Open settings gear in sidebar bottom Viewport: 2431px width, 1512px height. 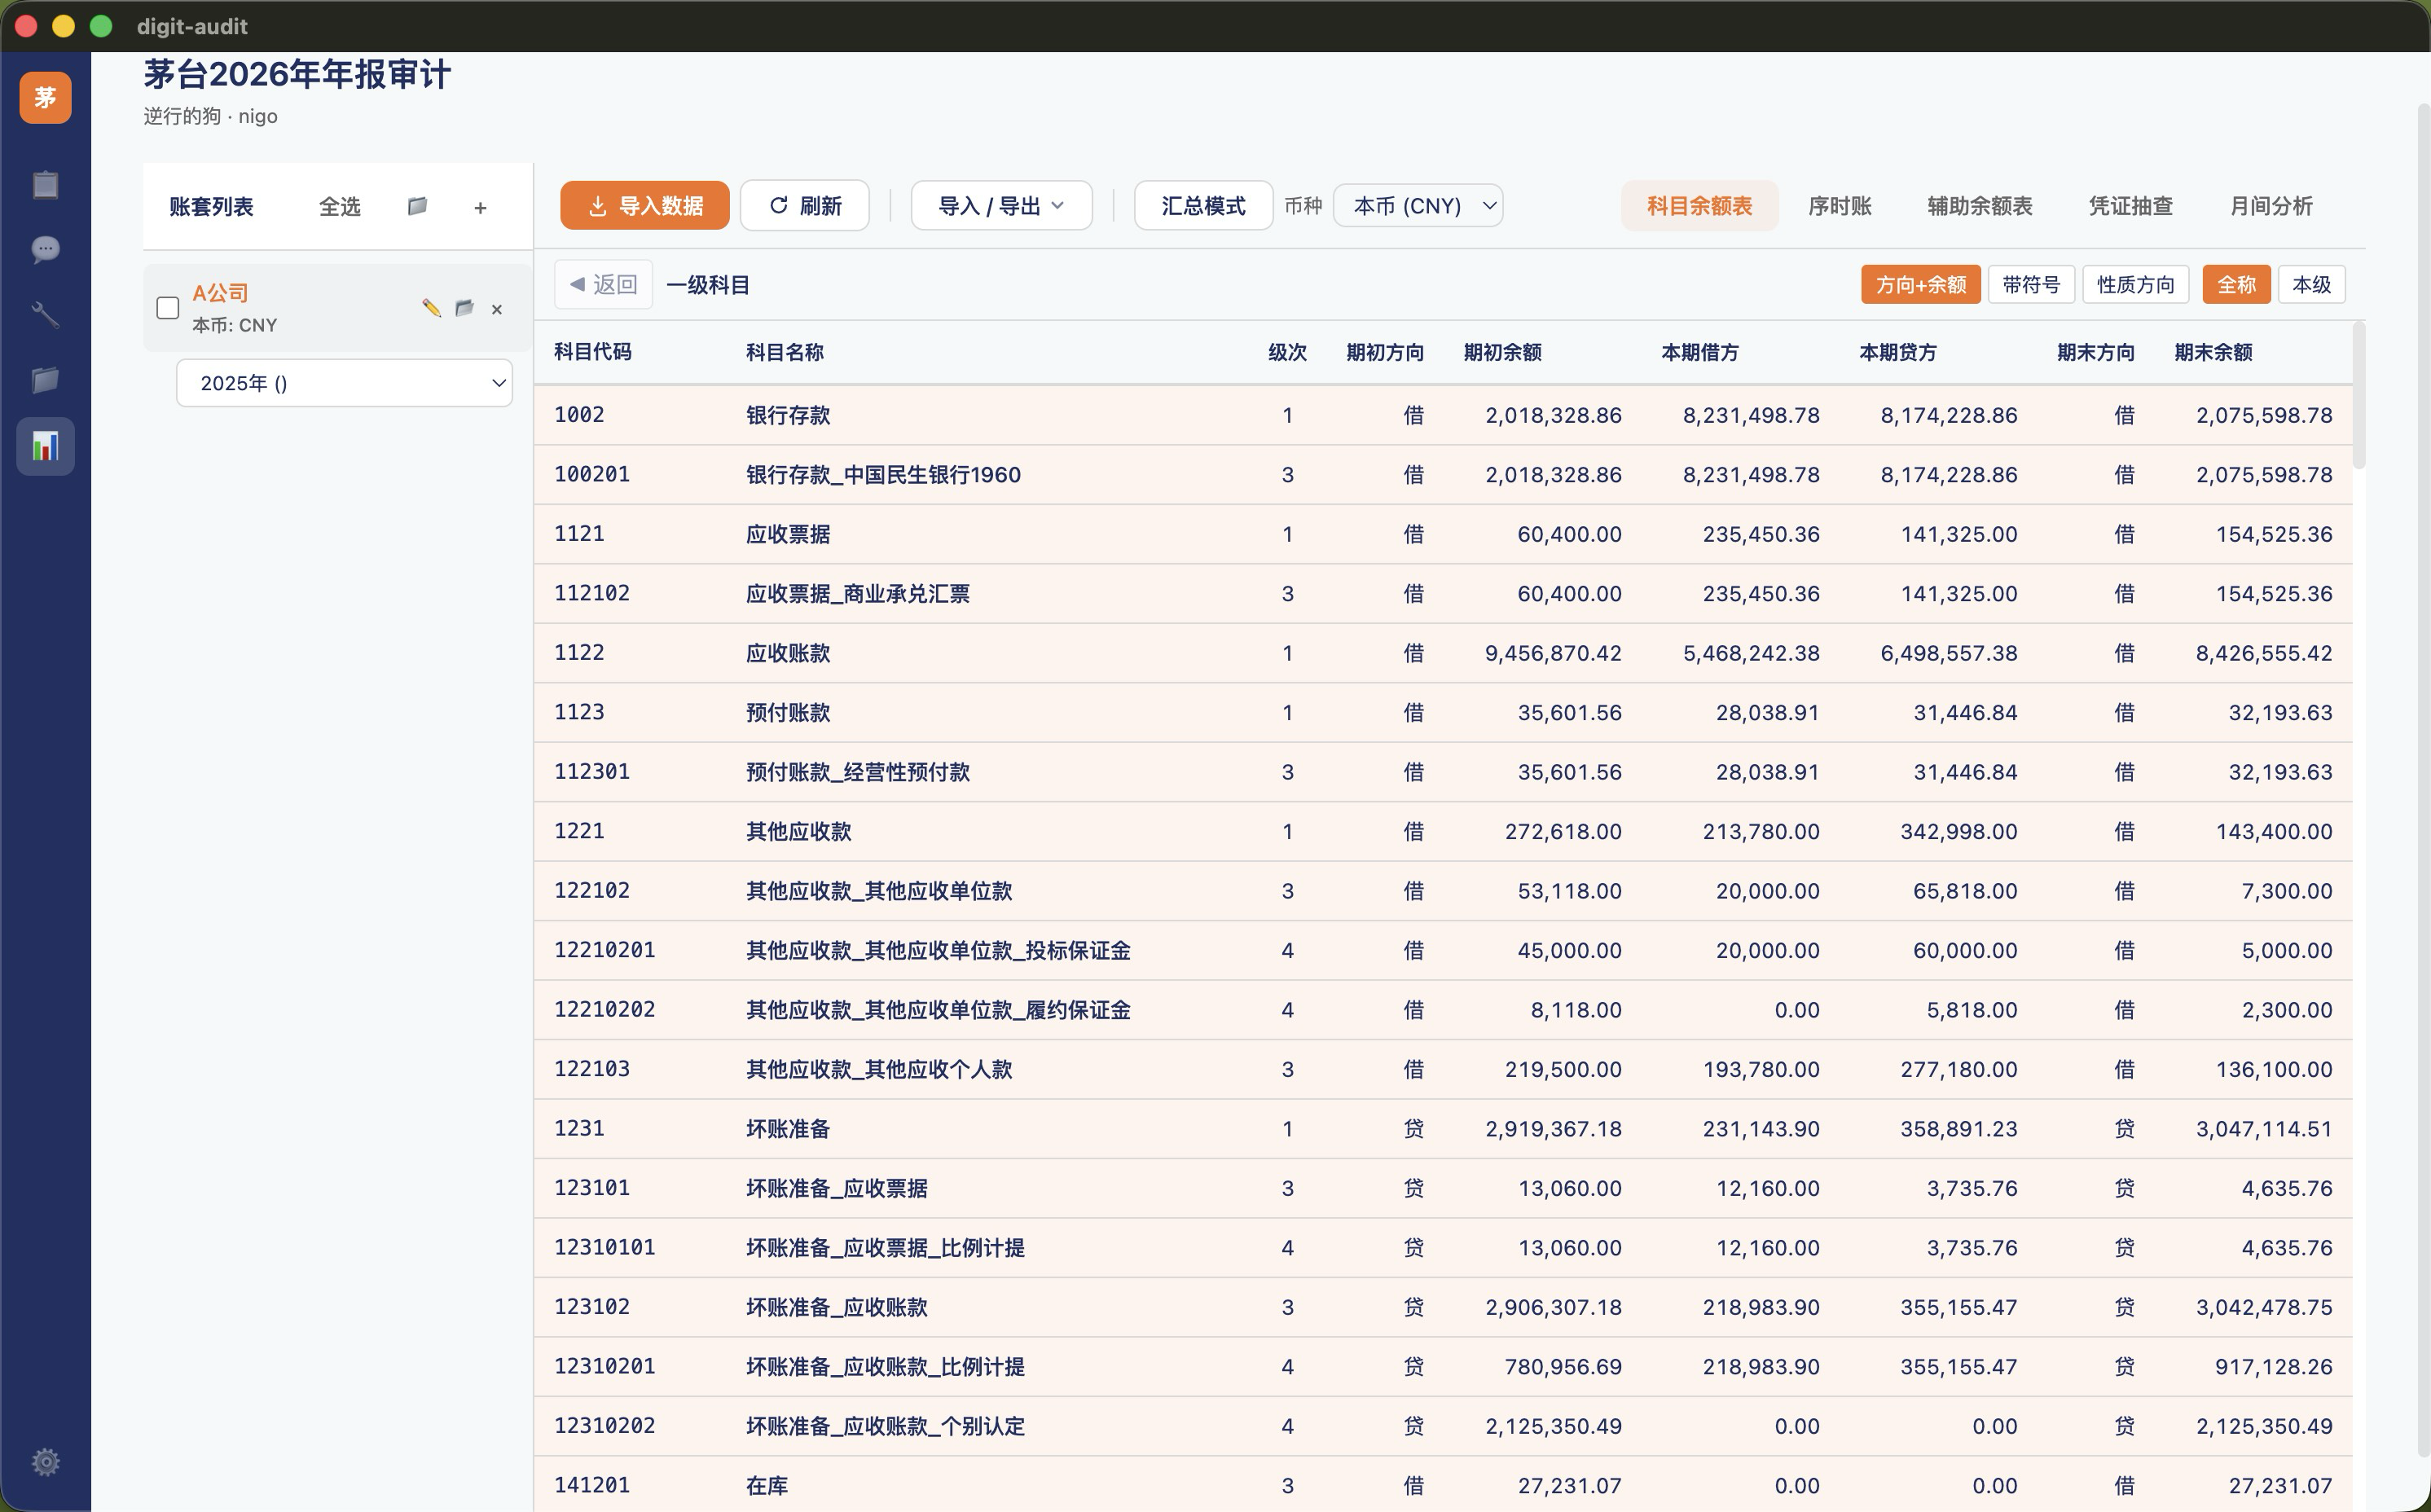45,1462
